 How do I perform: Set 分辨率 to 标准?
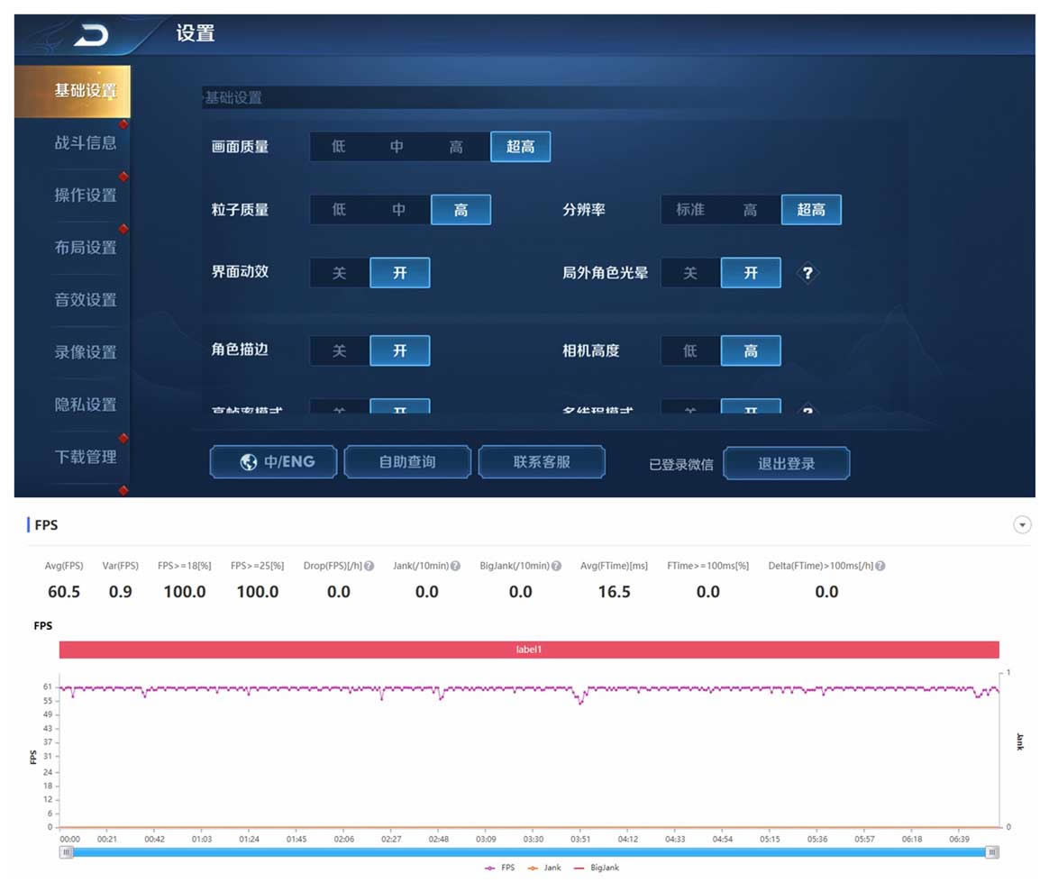point(690,210)
